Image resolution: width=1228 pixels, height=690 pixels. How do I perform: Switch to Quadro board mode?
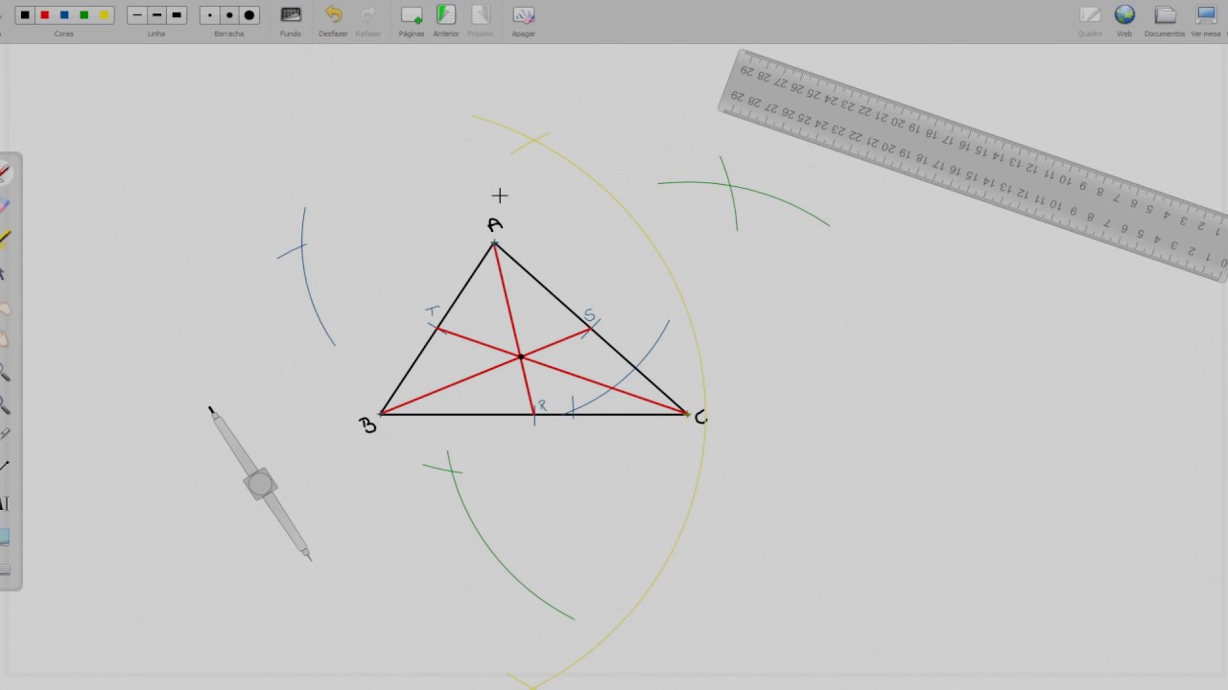click(x=1090, y=19)
